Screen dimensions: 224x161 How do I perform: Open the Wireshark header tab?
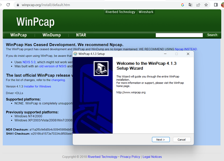coord(146,12)
